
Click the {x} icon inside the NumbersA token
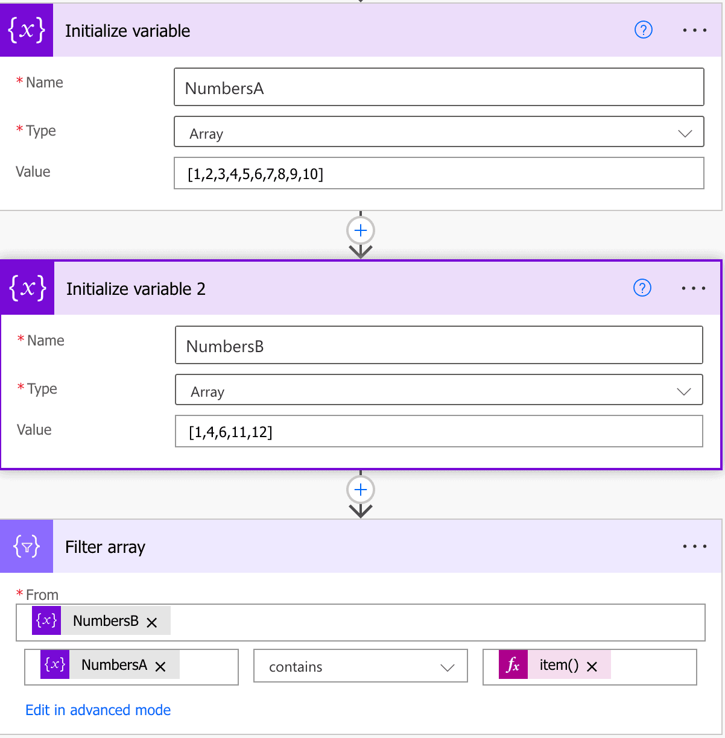(54, 664)
